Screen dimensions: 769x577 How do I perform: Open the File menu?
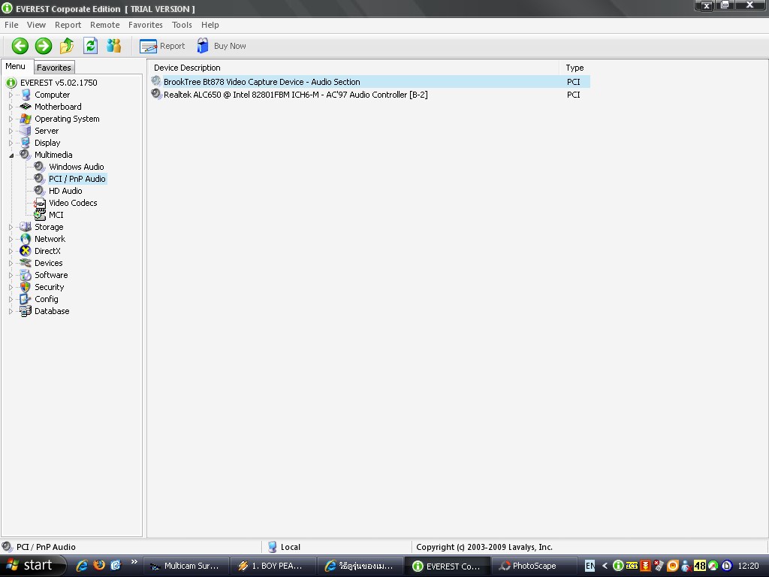(11, 25)
